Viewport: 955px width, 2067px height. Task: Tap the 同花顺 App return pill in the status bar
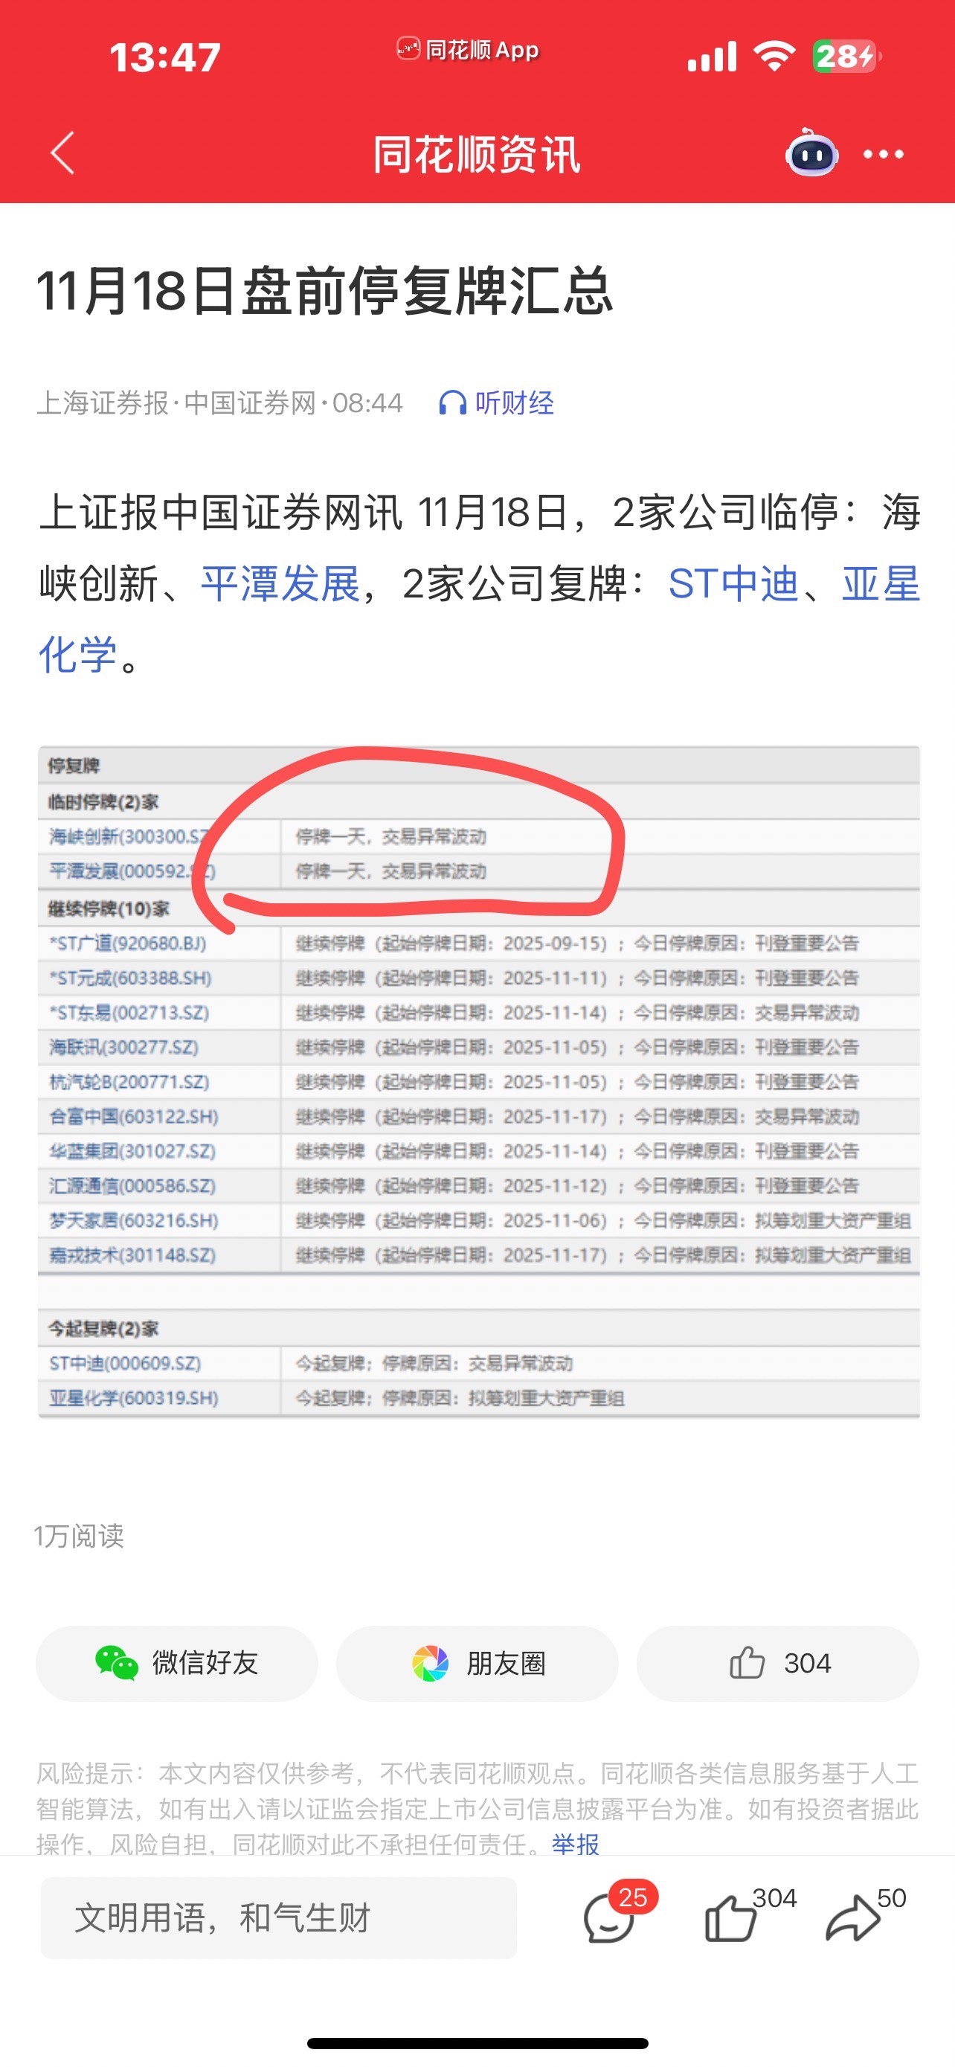pos(469,51)
